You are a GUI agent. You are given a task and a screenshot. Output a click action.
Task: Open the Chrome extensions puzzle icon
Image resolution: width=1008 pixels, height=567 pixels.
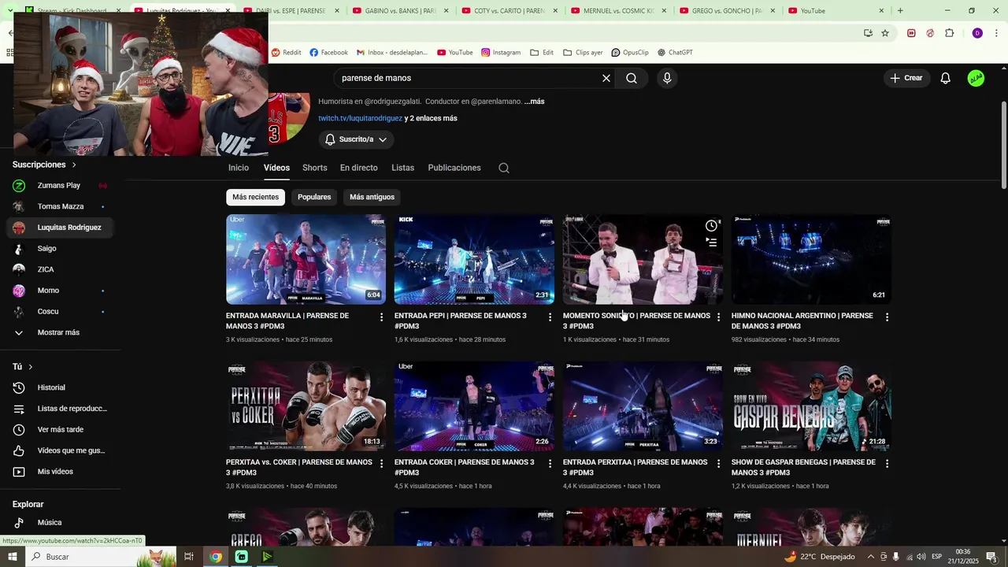tap(949, 33)
